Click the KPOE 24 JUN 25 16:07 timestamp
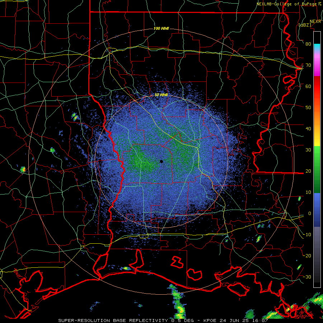323x323 pixels. click(235, 320)
